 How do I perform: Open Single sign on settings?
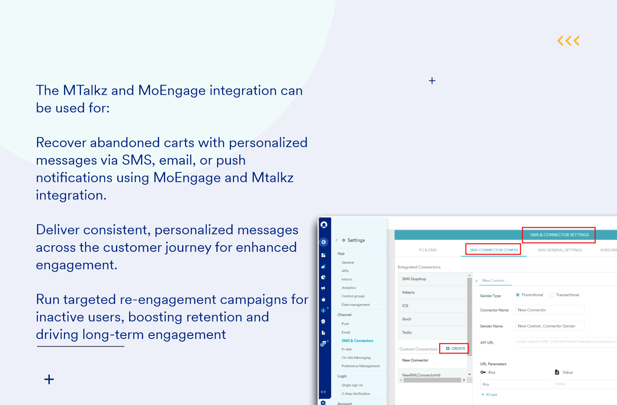pyautogui.click(x=352, y=385)
